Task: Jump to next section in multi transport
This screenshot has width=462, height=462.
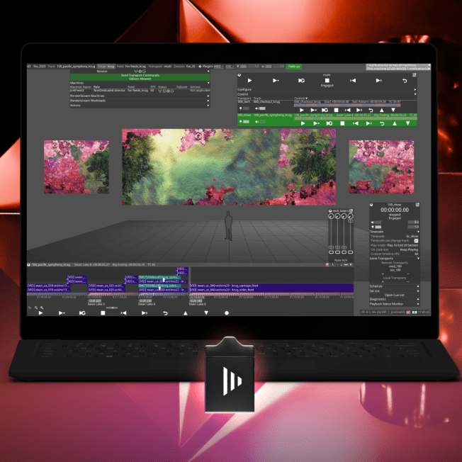Action: click(378, 81)
